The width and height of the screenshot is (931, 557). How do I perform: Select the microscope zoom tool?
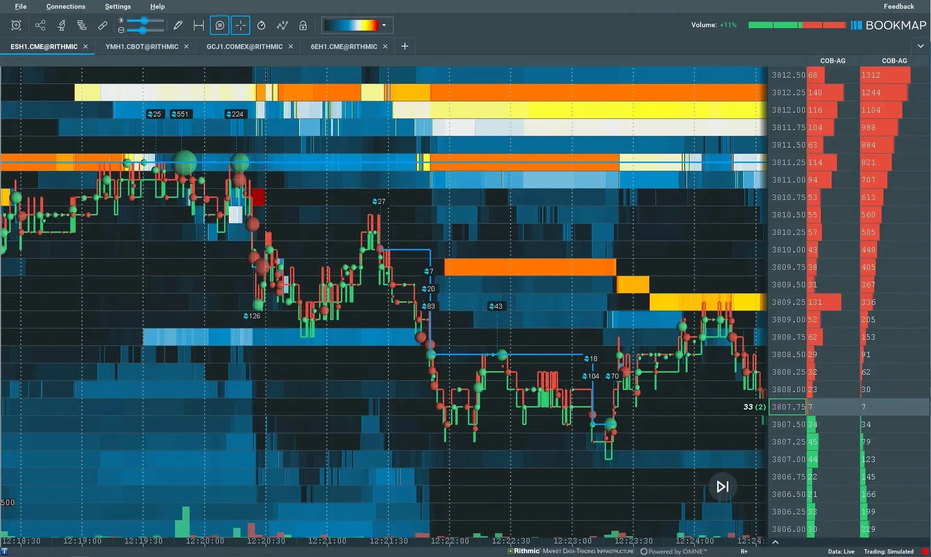coord(61,25)
